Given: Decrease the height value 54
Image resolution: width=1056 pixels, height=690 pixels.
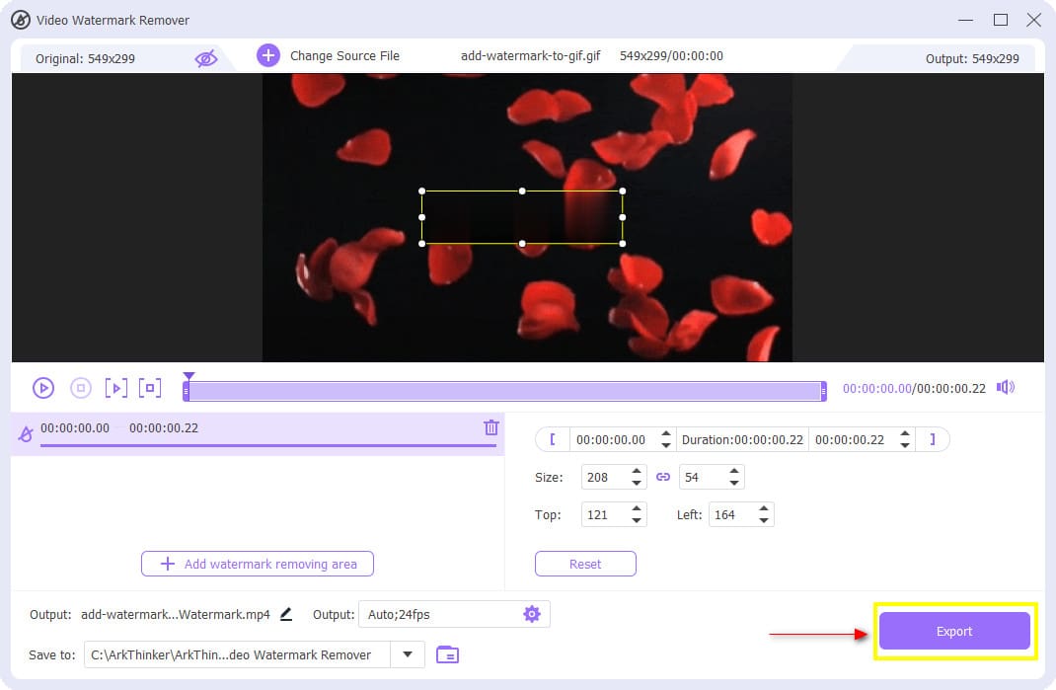Looking at the screenshot, I should click(x=734, y=483).
